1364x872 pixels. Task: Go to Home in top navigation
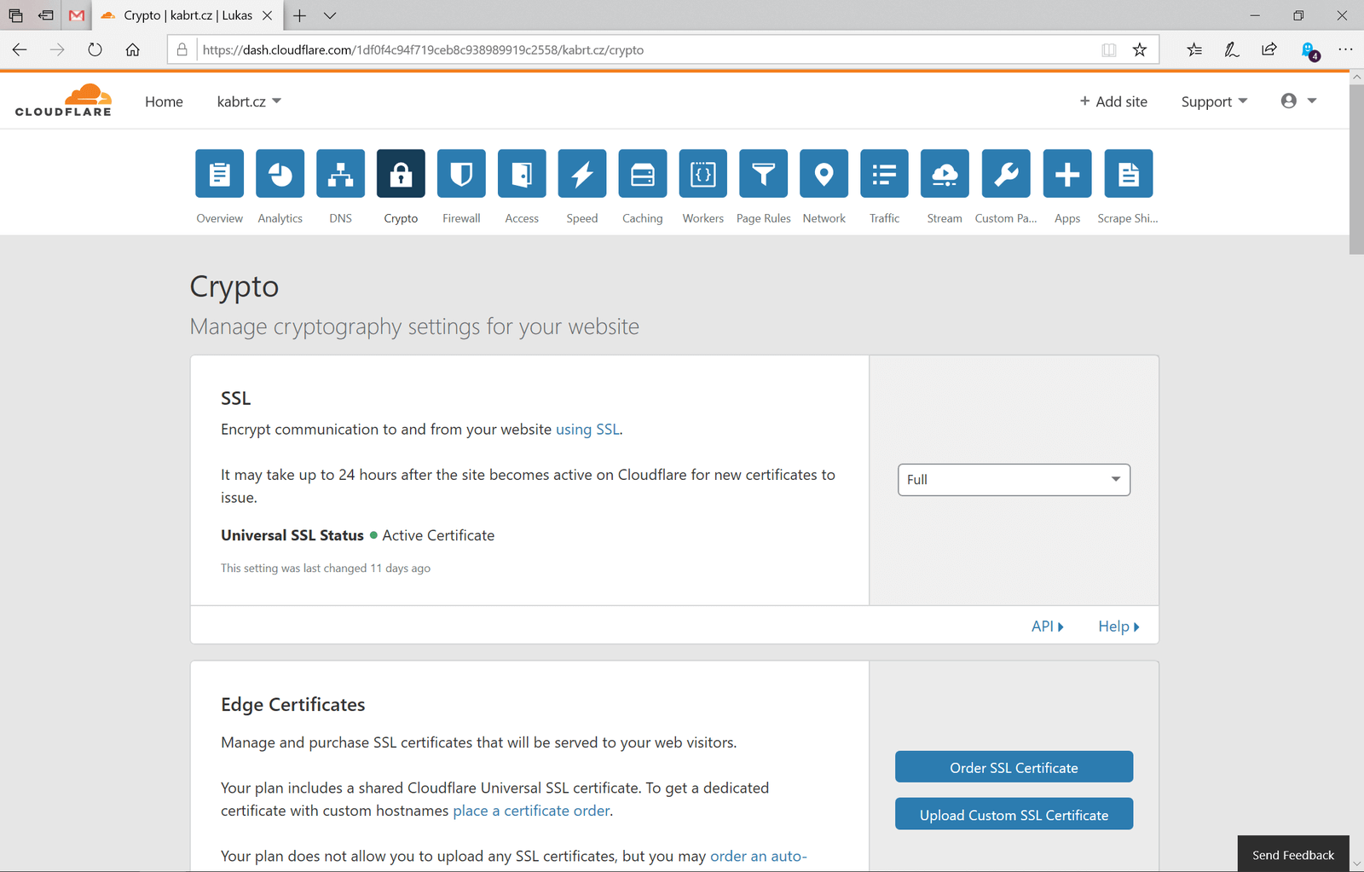pos(164,101)
